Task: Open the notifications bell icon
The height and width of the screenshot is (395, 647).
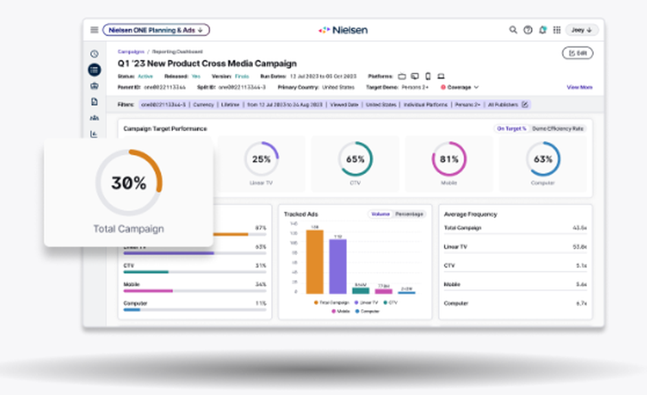Action: click(543, 30)
